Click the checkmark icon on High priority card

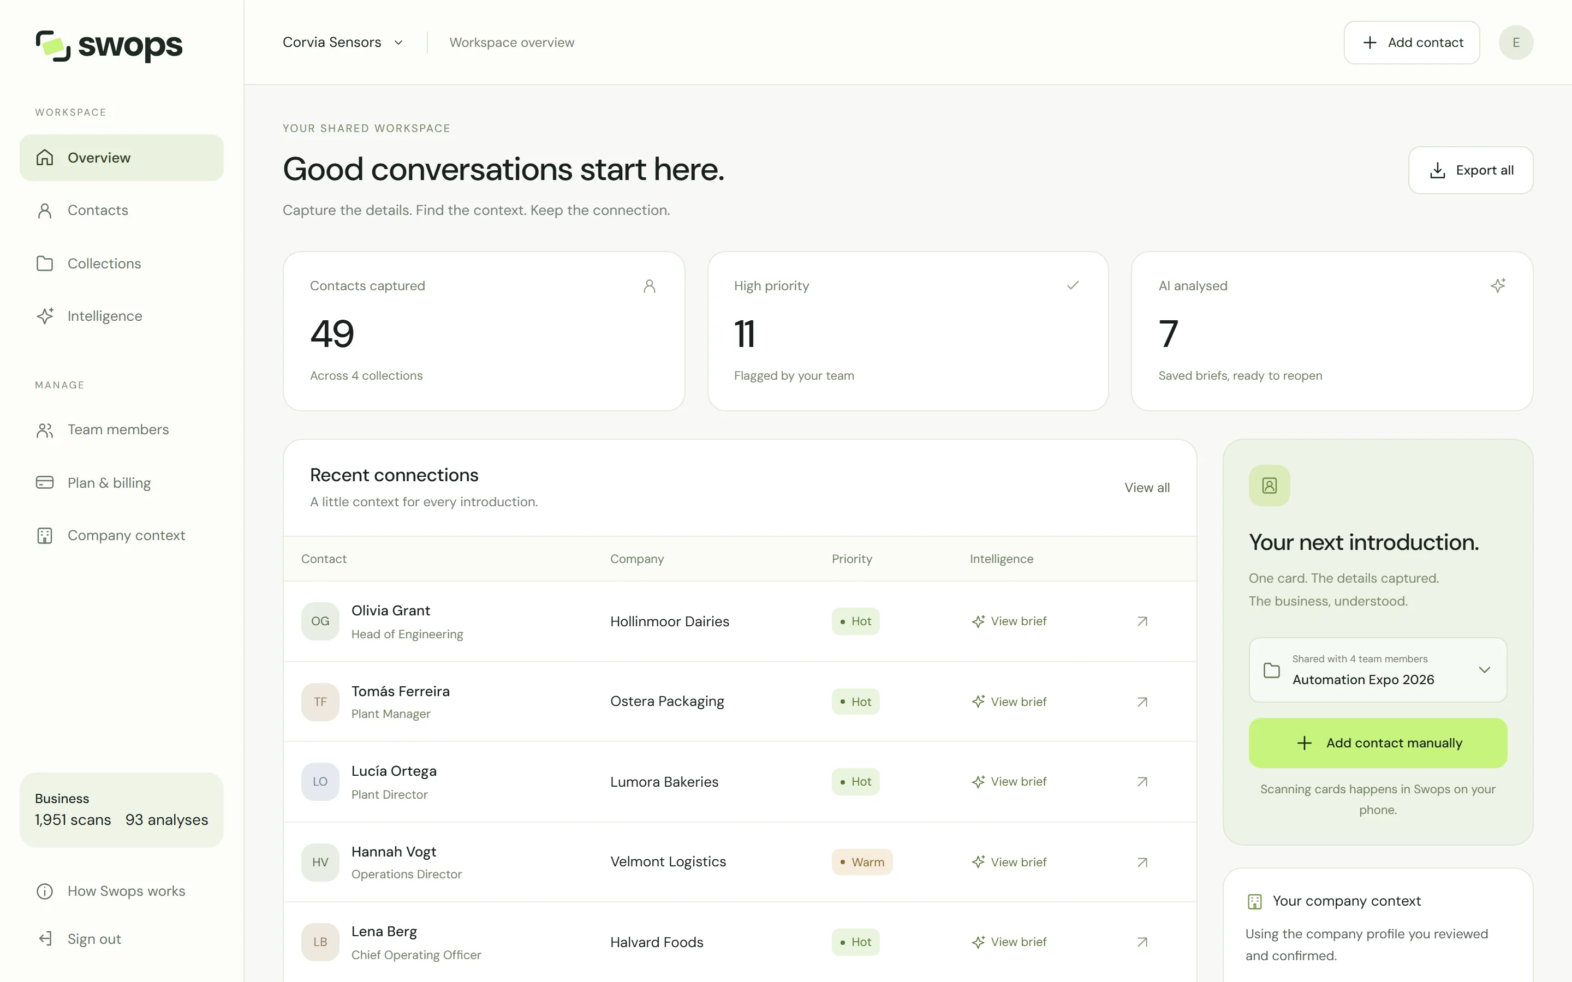tap(1073, 285)
